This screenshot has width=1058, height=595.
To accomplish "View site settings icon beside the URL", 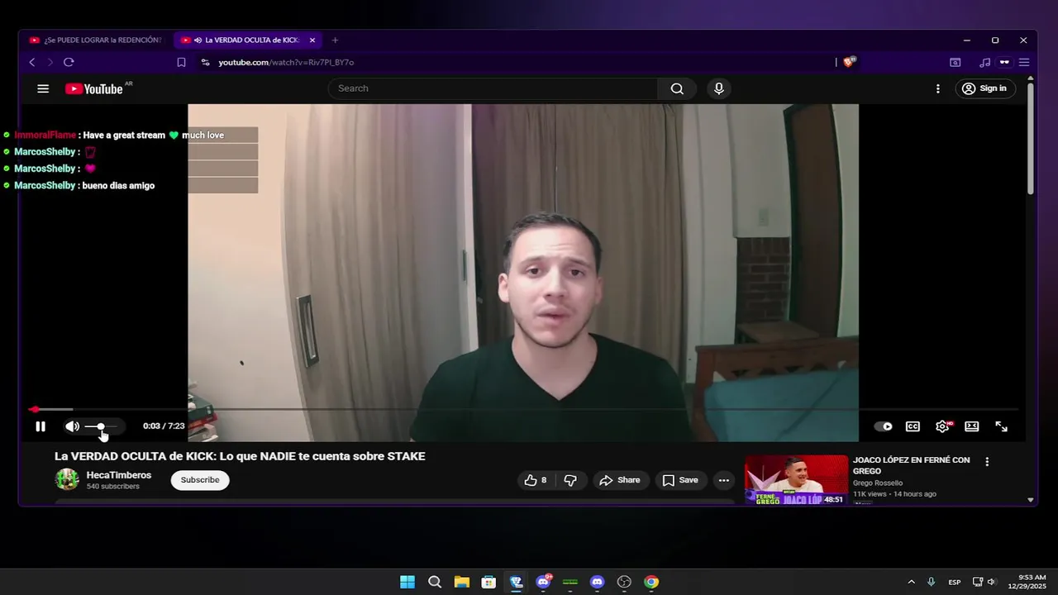I will tap(206, 62).
